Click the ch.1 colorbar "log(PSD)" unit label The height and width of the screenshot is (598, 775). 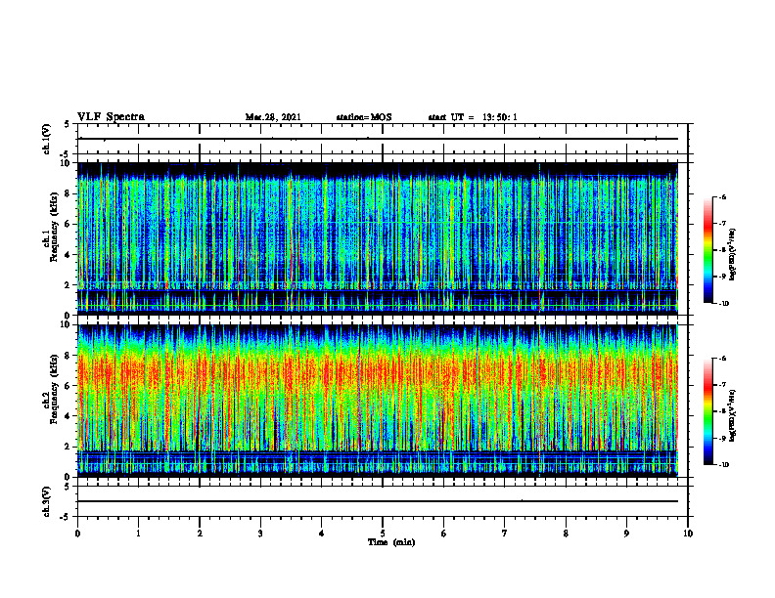click(x=733, y=255)
